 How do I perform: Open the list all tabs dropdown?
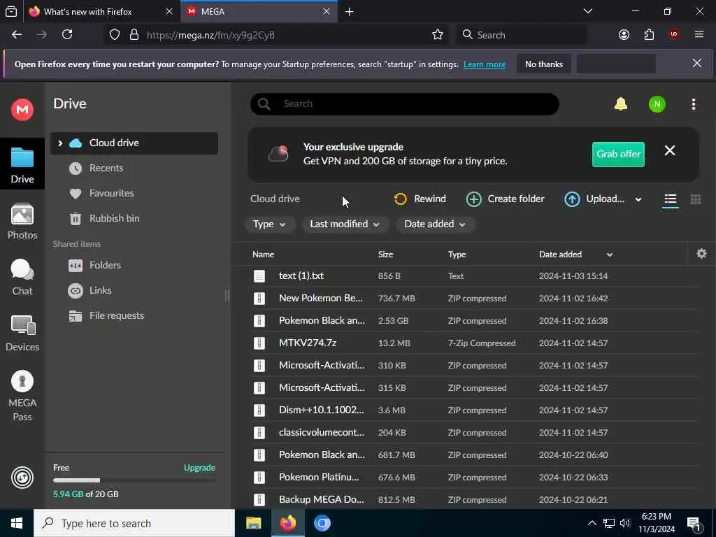point(587,11)
